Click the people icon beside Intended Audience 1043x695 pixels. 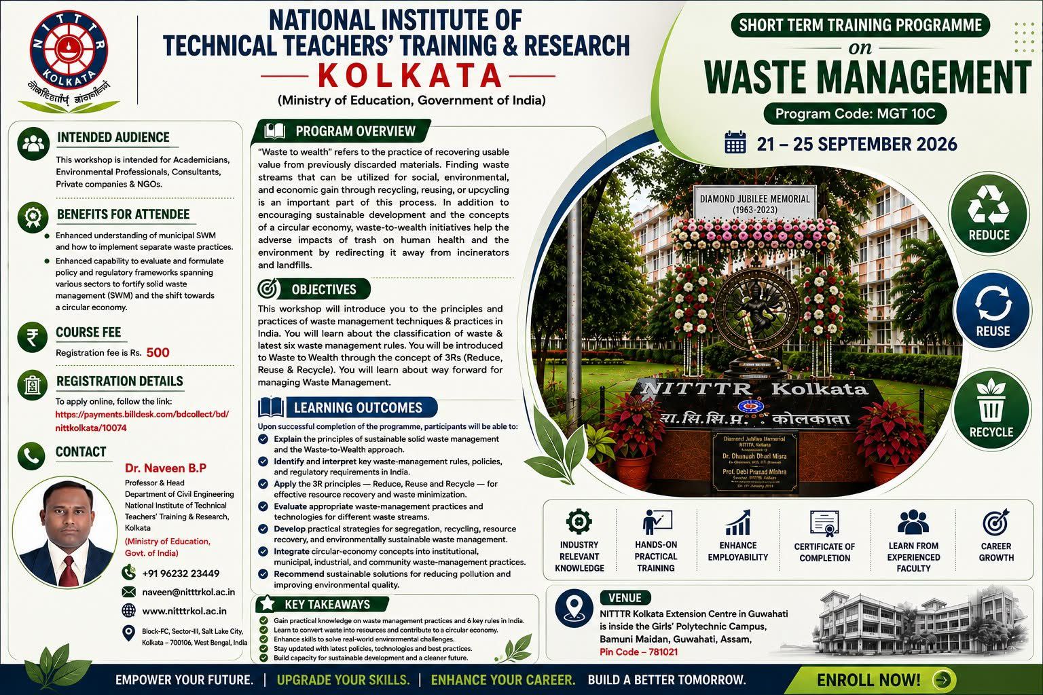click(x=33, y=143)
